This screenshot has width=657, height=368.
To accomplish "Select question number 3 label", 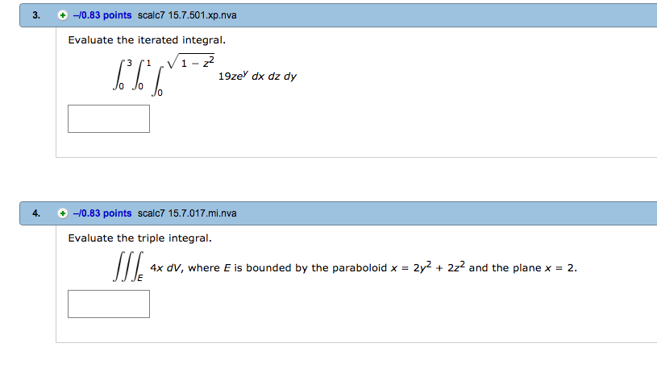I will pyautogui.click(x=36, y=15).
